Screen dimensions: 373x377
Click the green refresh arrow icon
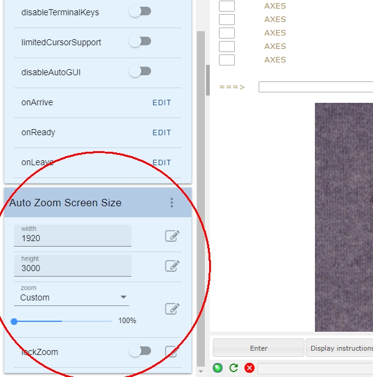pos(234,368)
